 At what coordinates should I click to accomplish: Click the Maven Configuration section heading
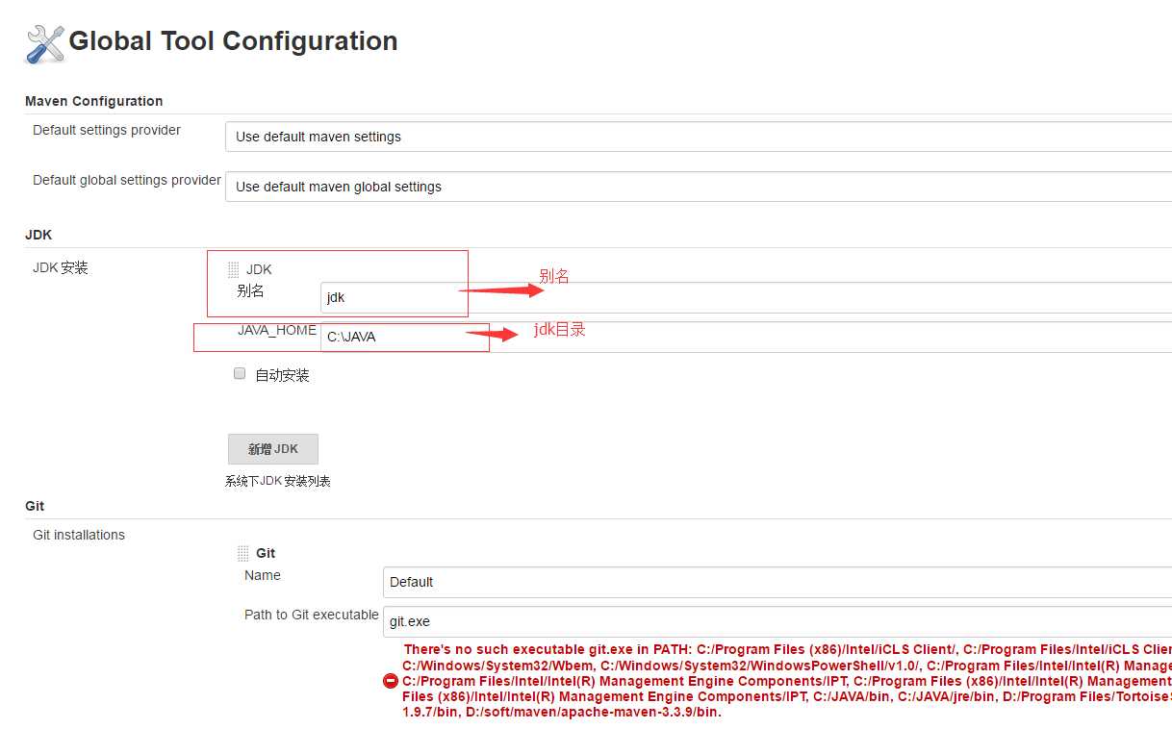tap(93, 101)
